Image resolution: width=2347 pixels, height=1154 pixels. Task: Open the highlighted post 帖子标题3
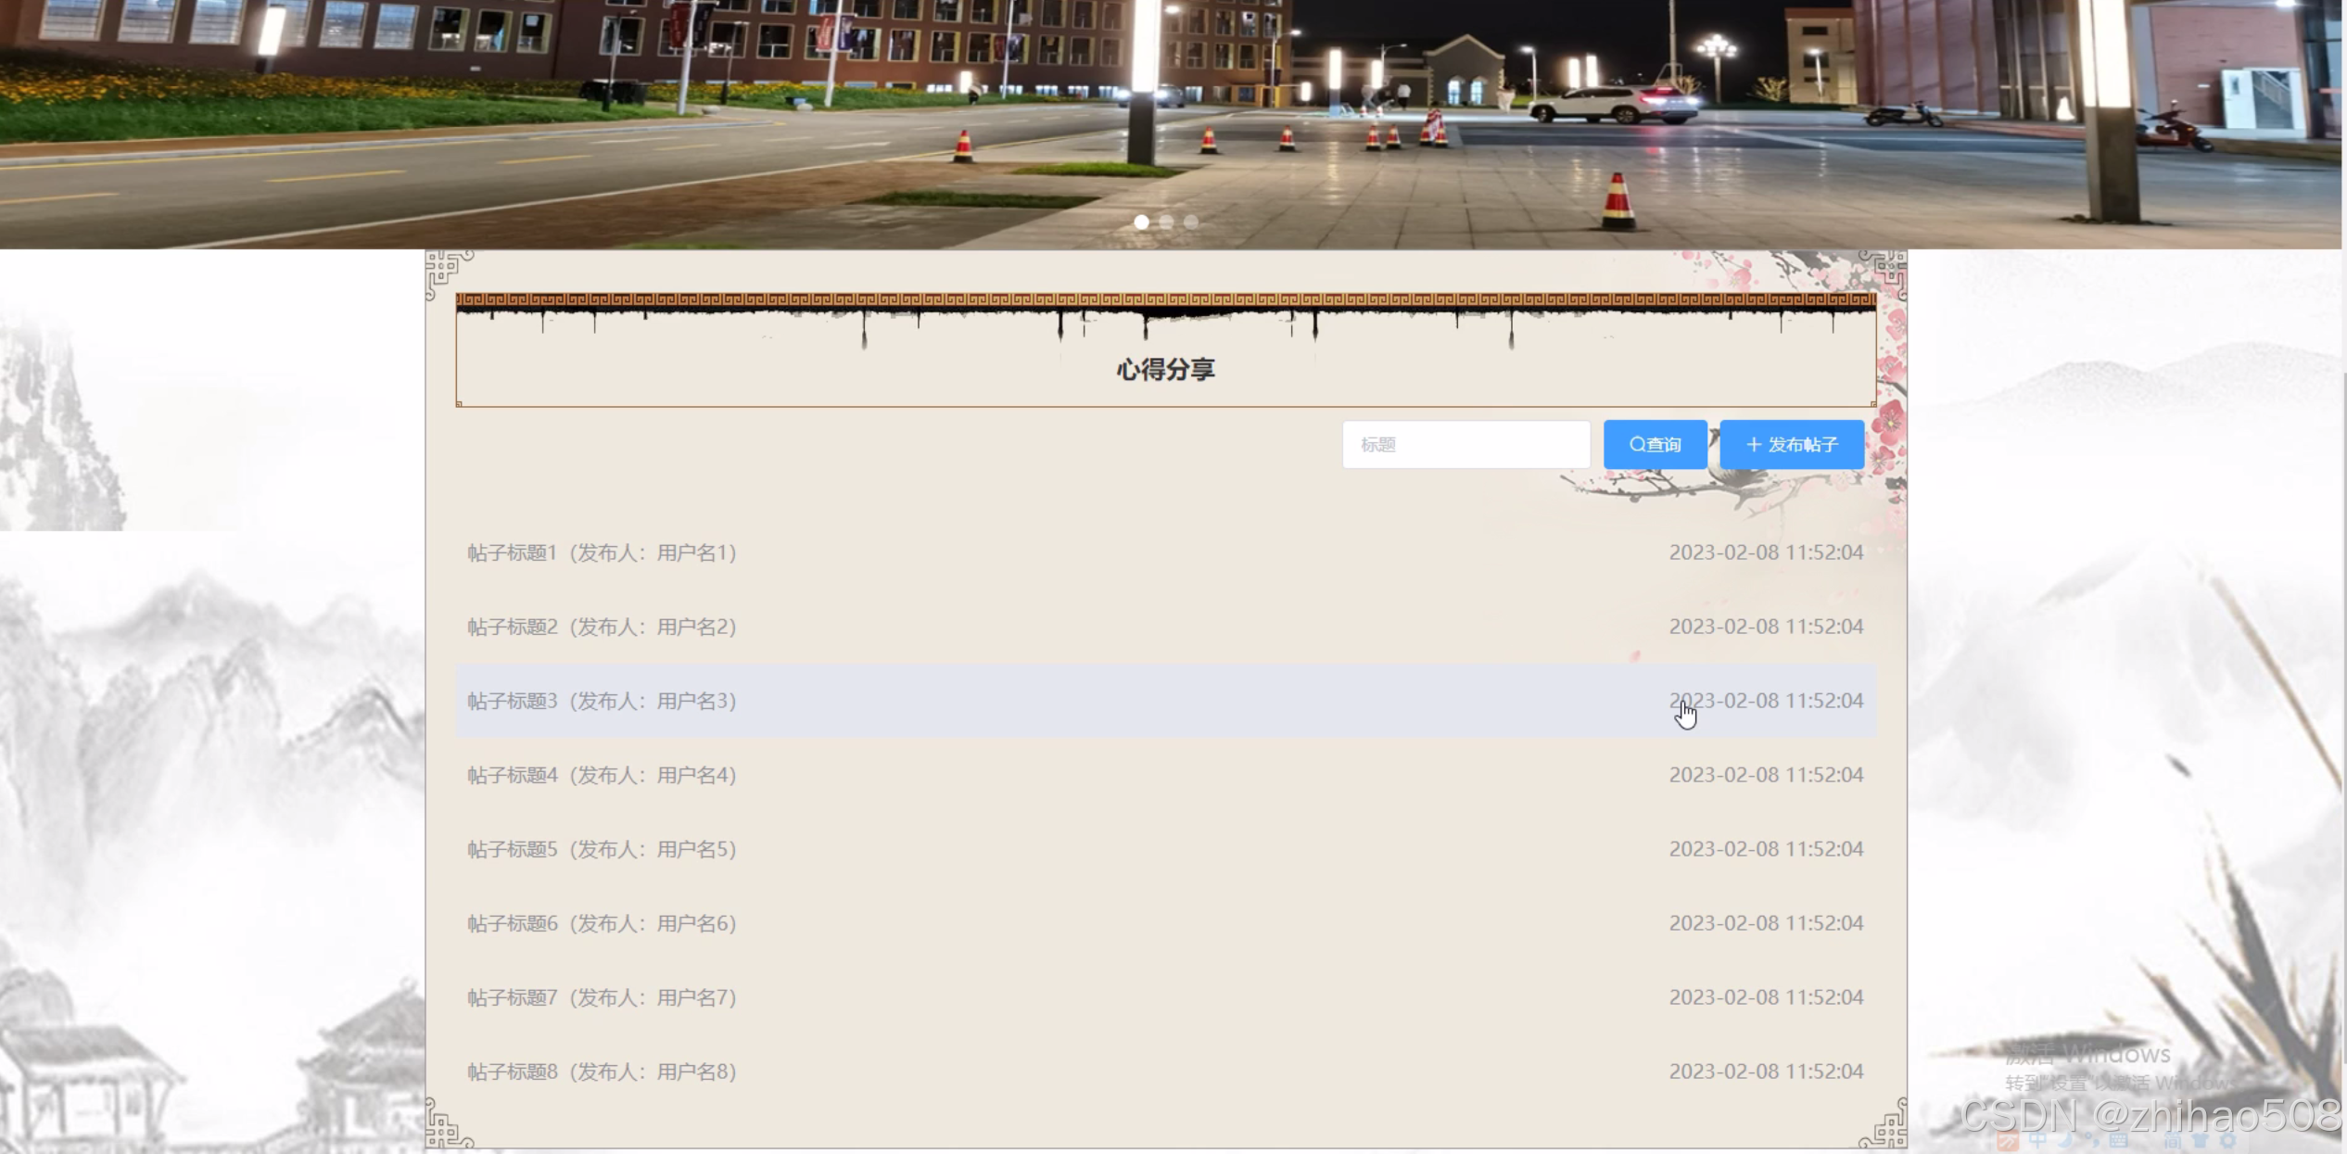click(x=602, y=702)
